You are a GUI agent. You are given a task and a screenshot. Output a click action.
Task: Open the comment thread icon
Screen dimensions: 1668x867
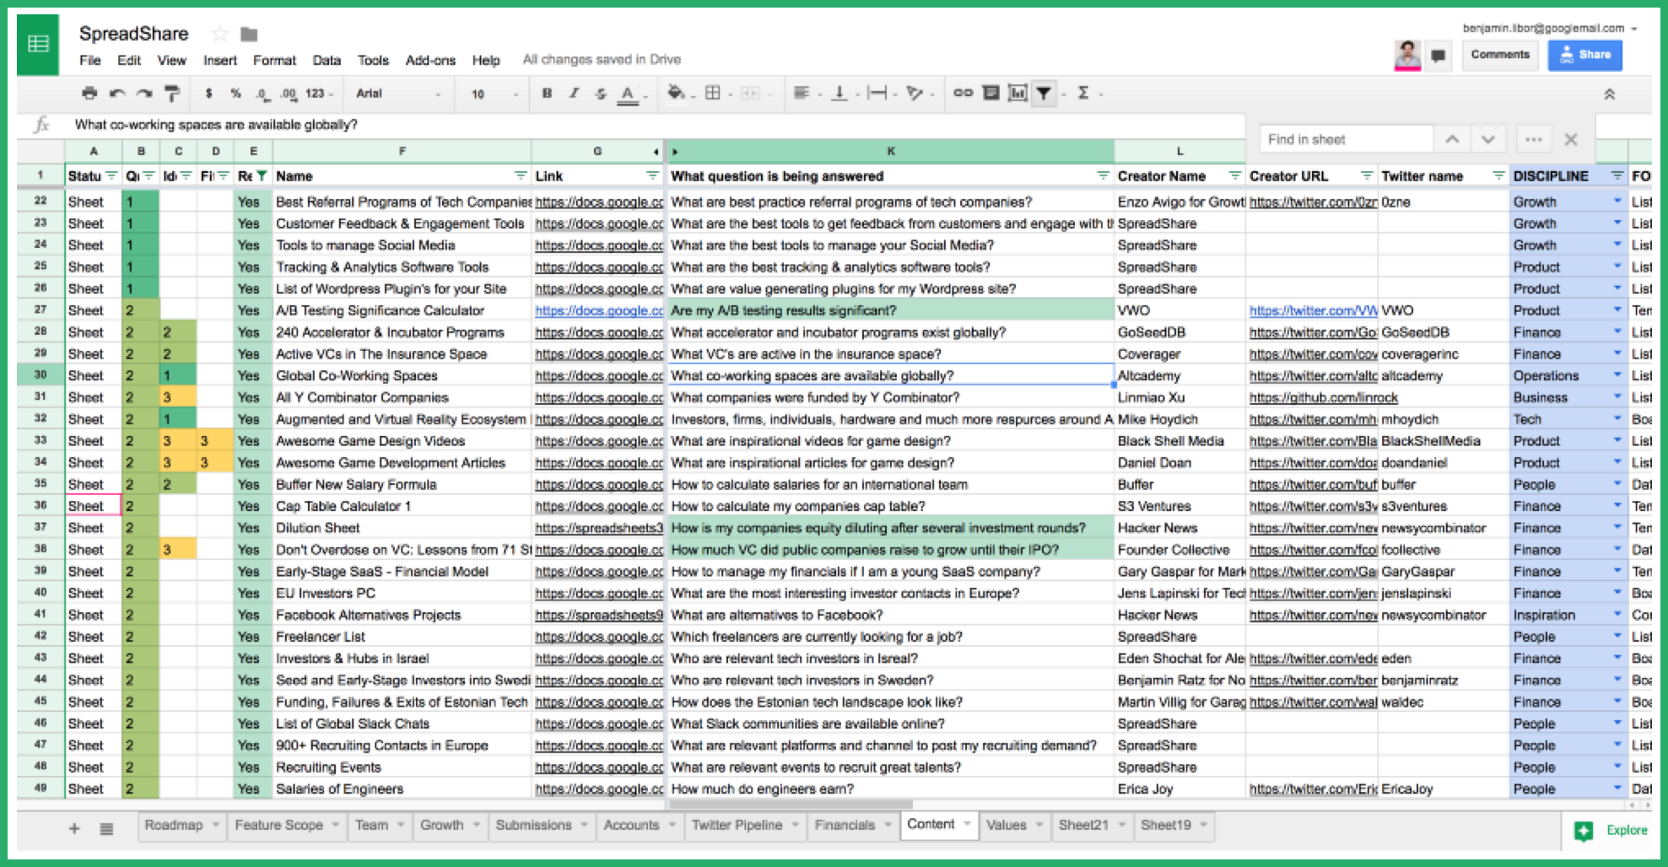pos(1439,56)
